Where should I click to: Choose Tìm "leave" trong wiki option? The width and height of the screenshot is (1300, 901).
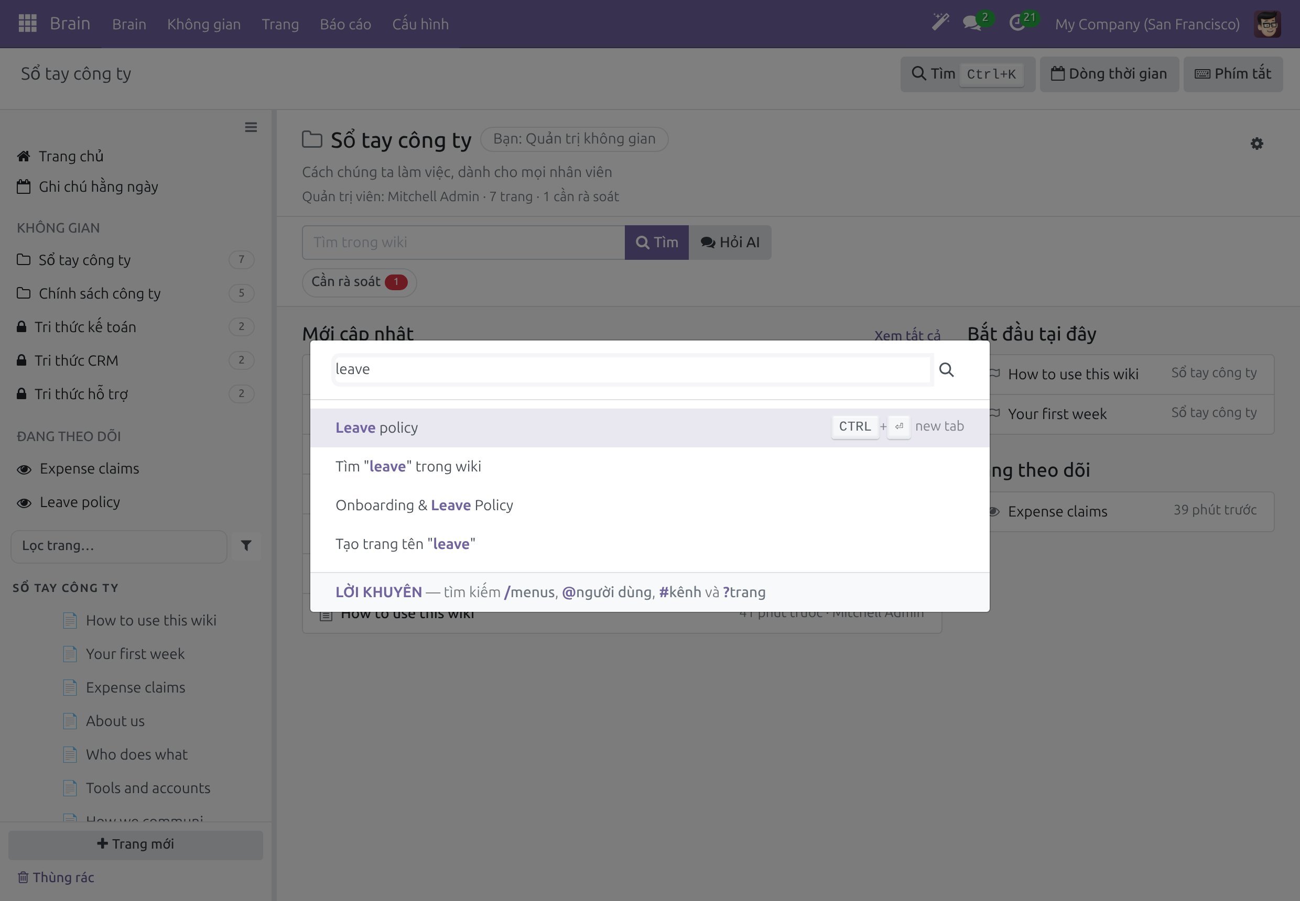tap(649, 466)
